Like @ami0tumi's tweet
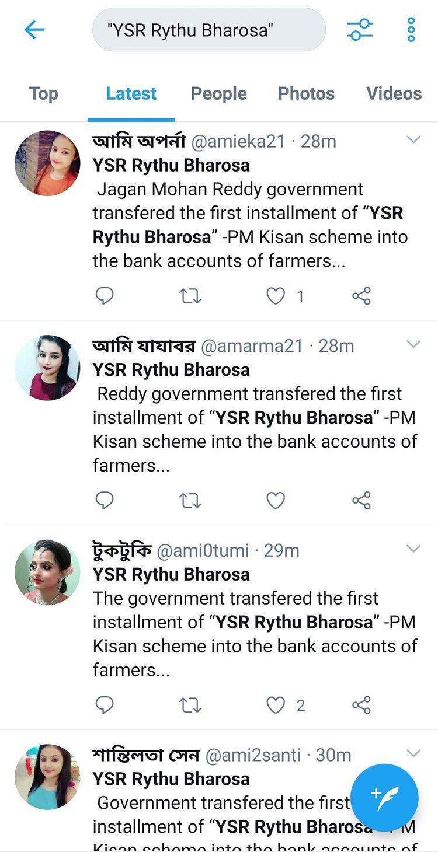The width and height of the screenshot is (438, 852). (x=276, y=705)
